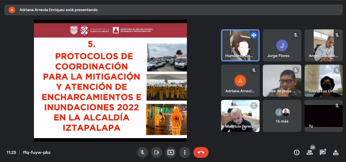The width and height of the screenshot is (346, 162).
Task: Open meeting details info icon
Action: coord(297,153)
